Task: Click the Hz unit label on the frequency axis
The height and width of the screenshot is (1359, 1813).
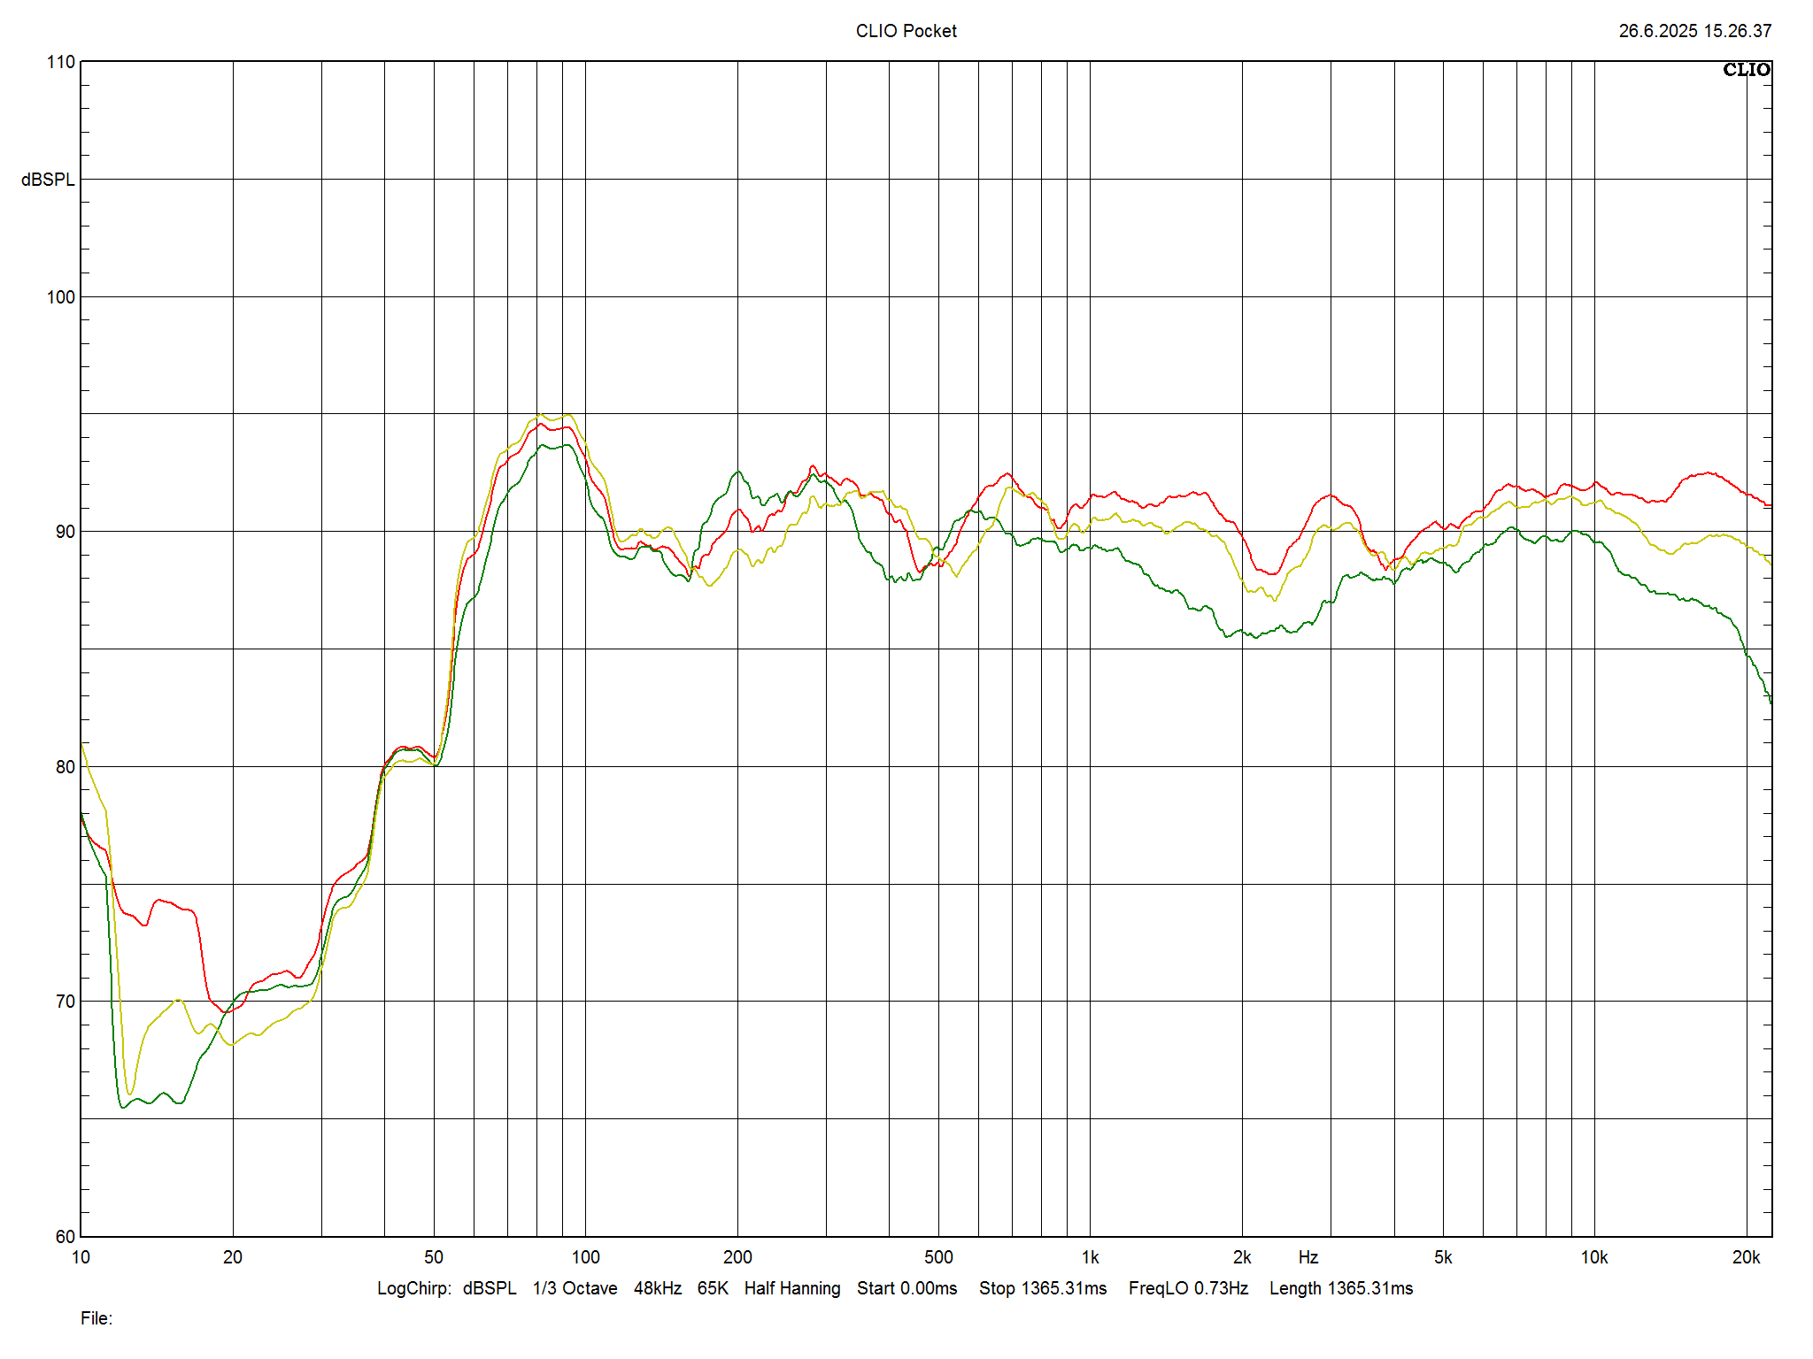Action: click(x=1308, y=1257)
